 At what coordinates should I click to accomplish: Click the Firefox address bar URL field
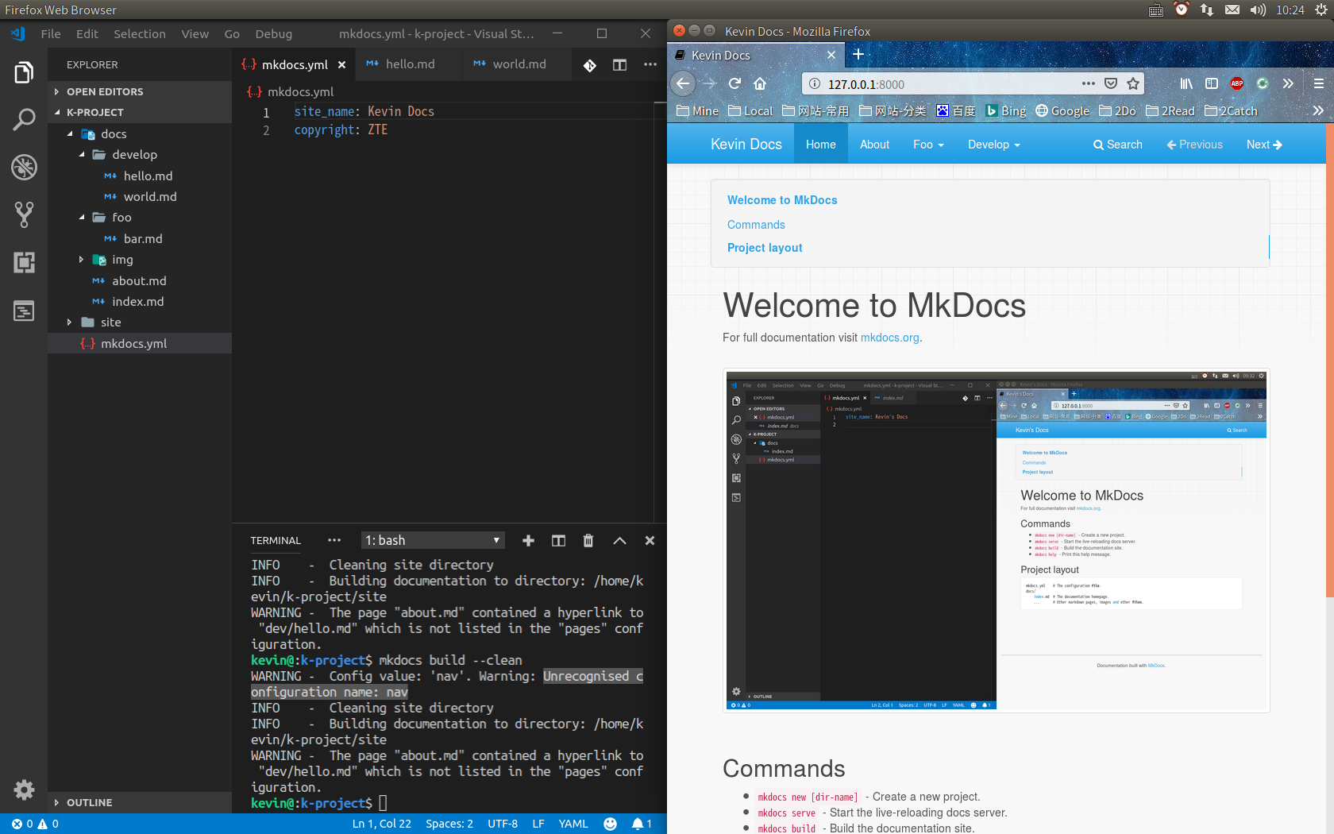point(945,84)
